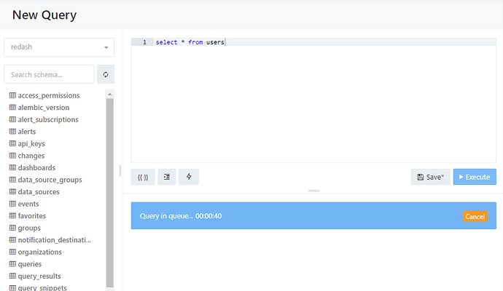Click the Search schema input field
Screen dimensions: 503x291
point(49,74)
